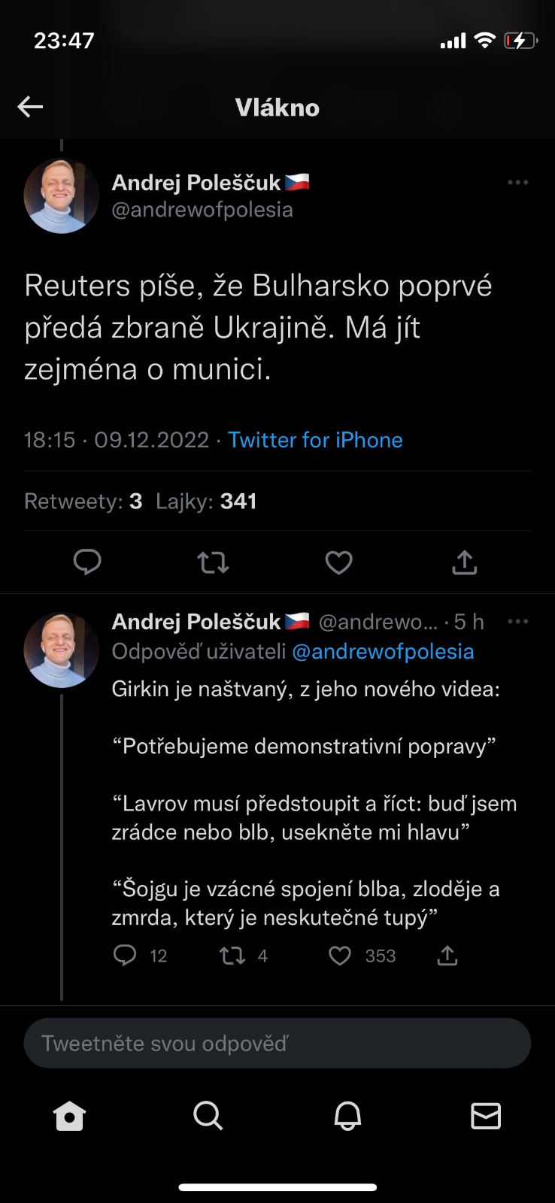The height and width of the screenshot is (1203, 555).
Task: Open more options for the Girkin reply
Action: tap(517, 622)
